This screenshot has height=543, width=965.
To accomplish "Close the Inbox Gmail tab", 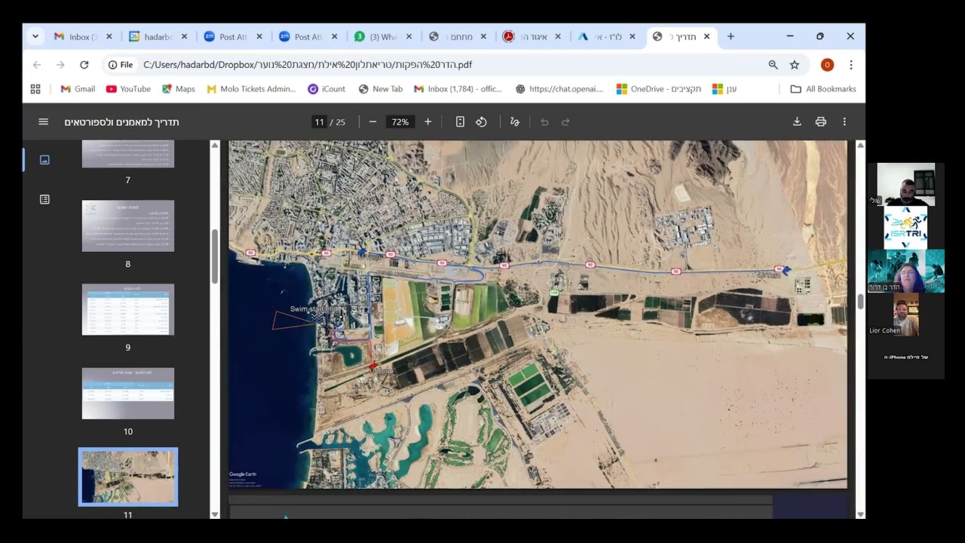I will click(x=109, y=36).
